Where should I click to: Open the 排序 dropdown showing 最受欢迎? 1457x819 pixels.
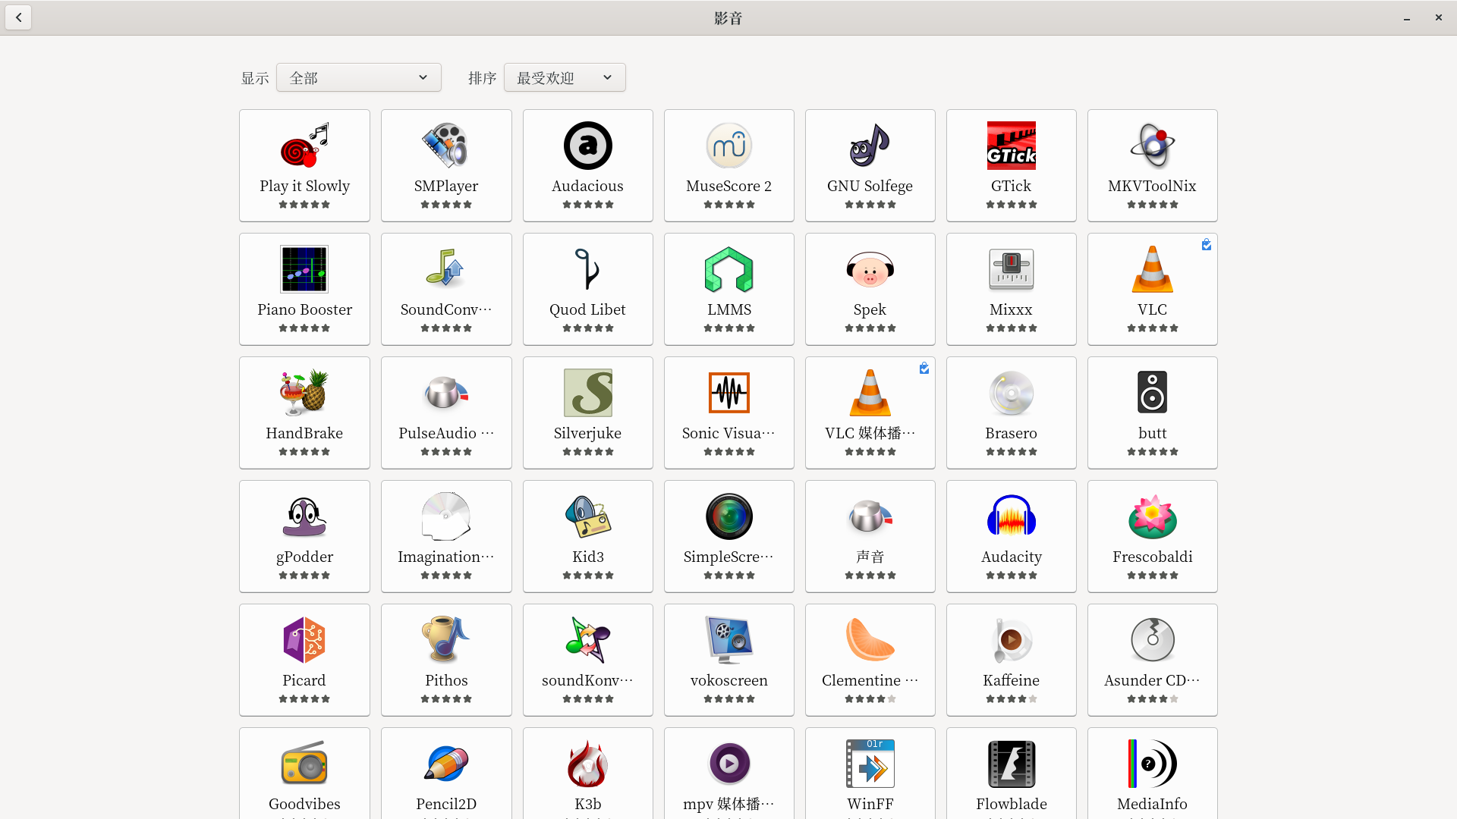[565, 77]
